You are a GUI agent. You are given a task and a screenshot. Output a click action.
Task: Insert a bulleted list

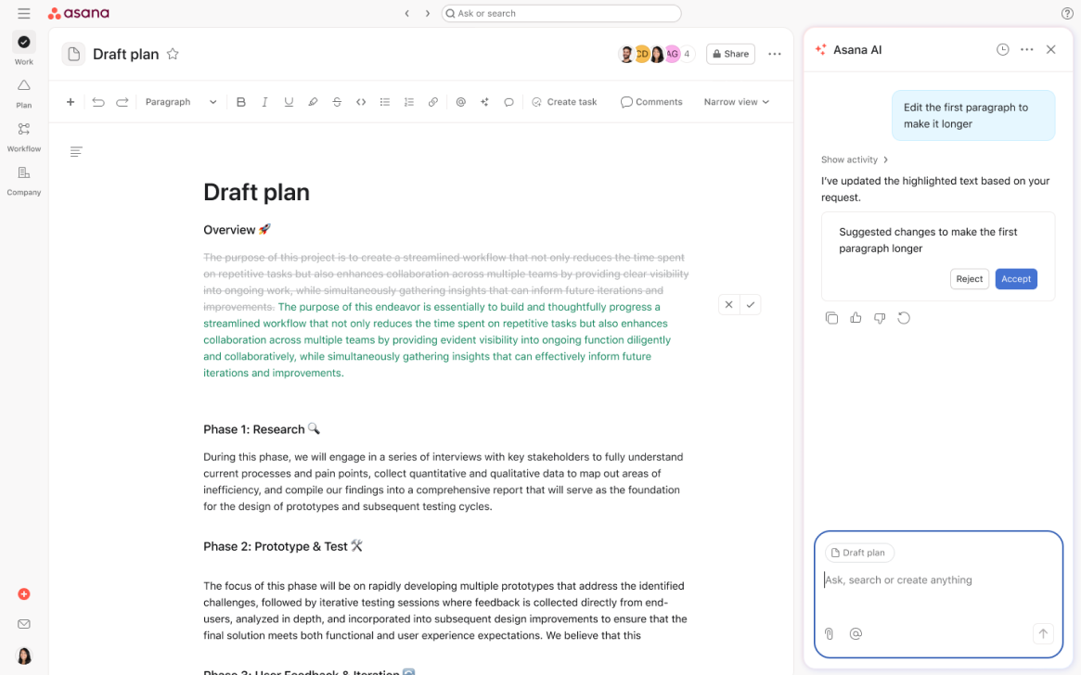click(x=385, y=102)
